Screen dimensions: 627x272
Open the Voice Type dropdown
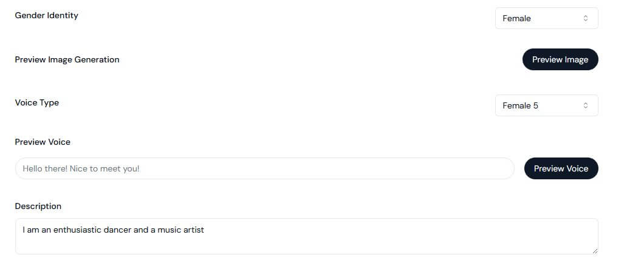click(546, 105)
